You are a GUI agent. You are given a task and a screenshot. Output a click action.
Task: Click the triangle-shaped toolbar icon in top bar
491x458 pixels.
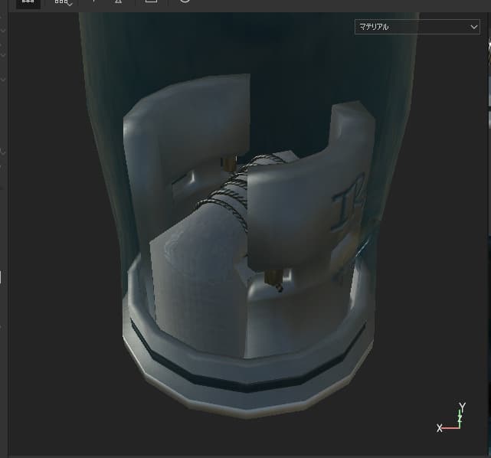click(118, 3)
